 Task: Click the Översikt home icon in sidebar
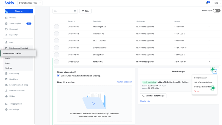click(6, 18)
